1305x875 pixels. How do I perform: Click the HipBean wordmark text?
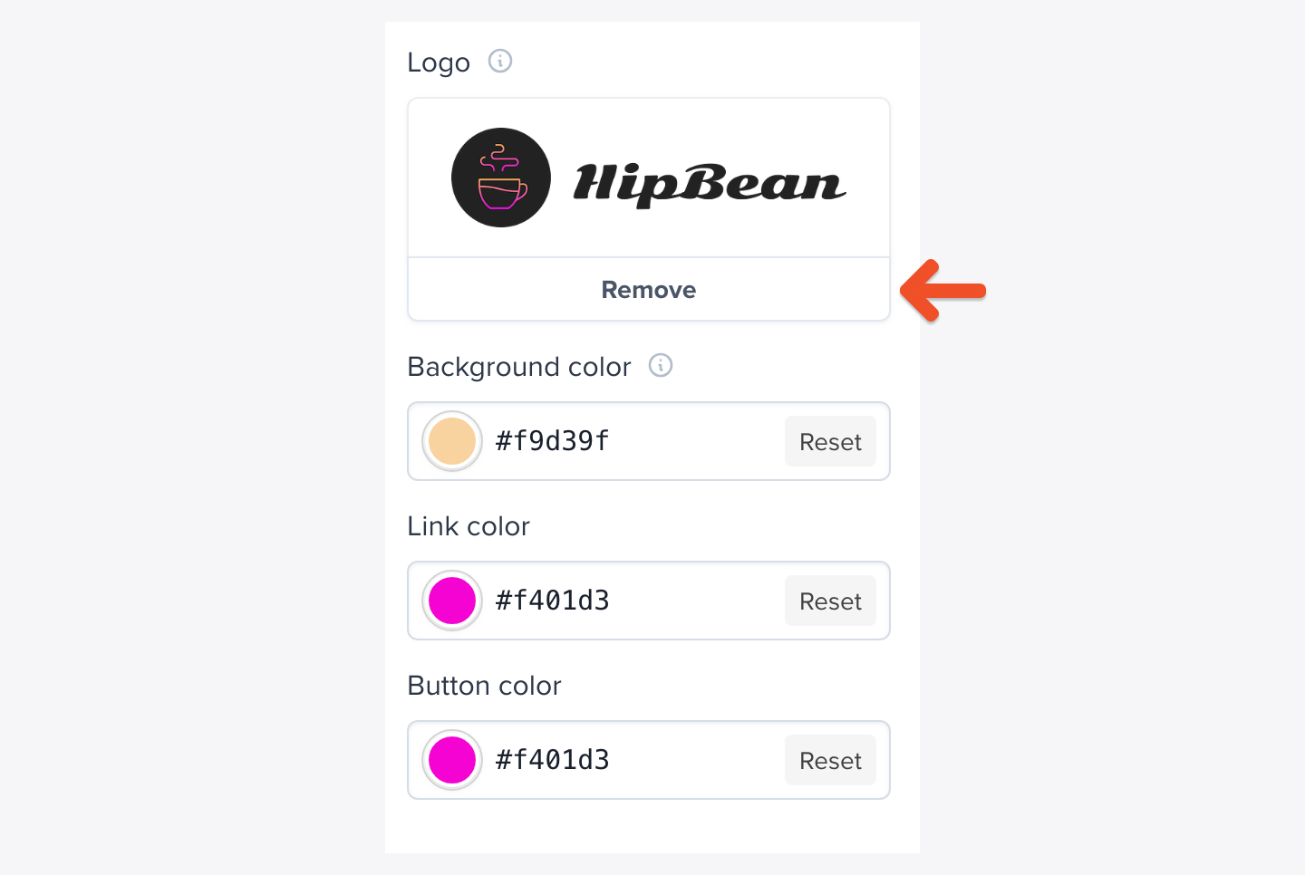click(x=709, y=181)
